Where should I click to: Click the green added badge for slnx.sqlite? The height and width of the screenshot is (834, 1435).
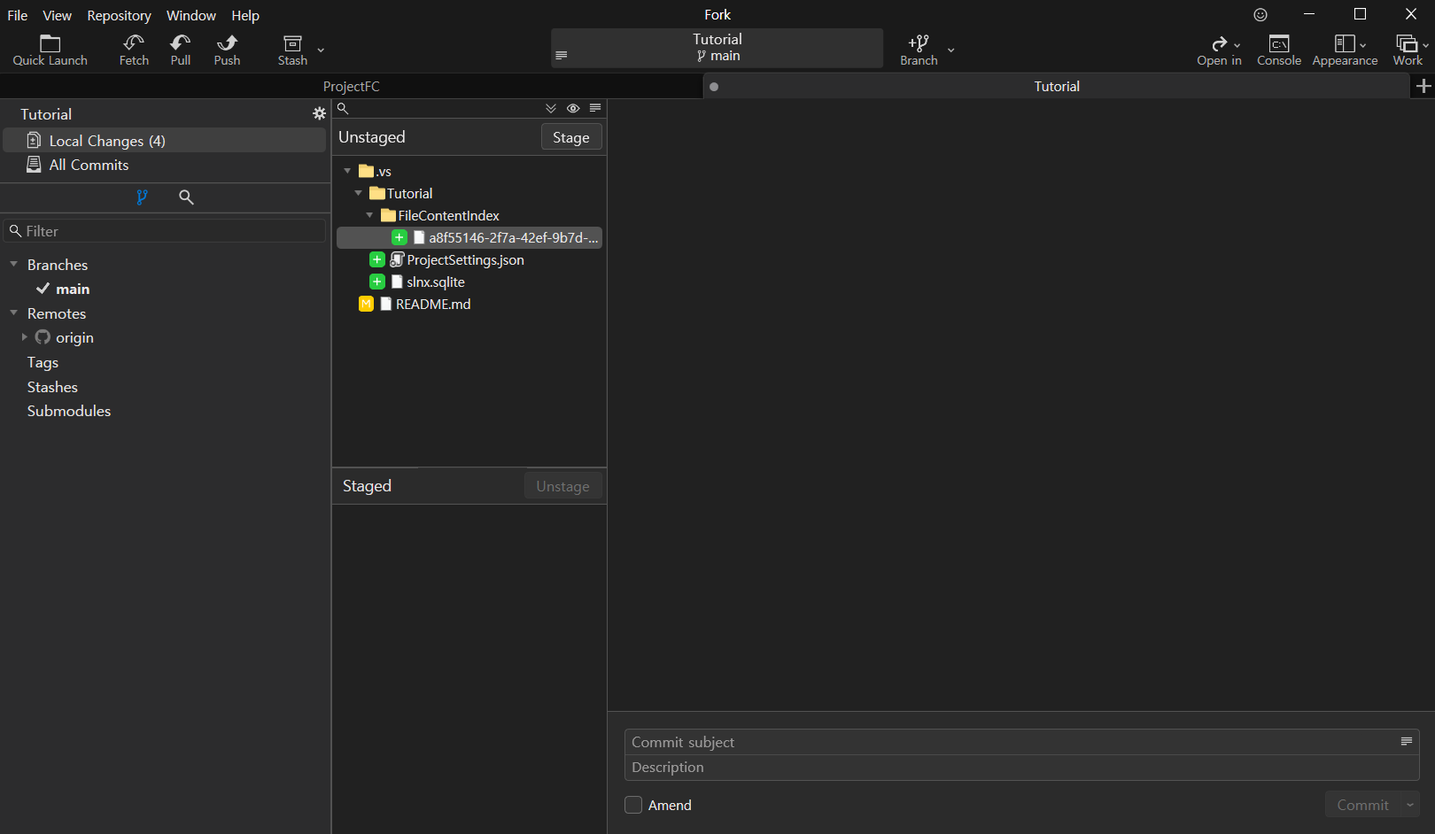point(377,282)
